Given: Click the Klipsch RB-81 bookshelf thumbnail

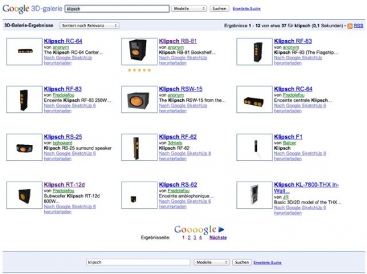Looking at the screenshot, I should (139, 51).
